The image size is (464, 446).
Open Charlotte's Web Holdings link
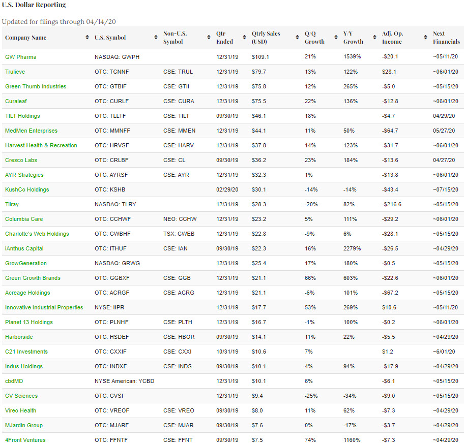pos(37,234)
